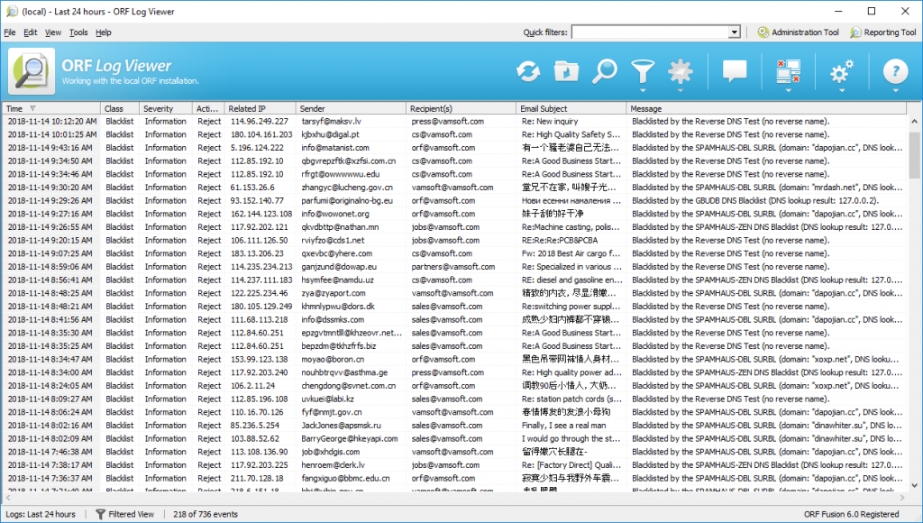923x523 pixels.
Task: Launch the Reporting Tool link
Action: click(890, 32)
